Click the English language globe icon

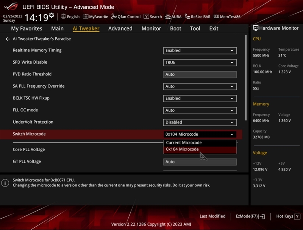(x=63, y=16)
